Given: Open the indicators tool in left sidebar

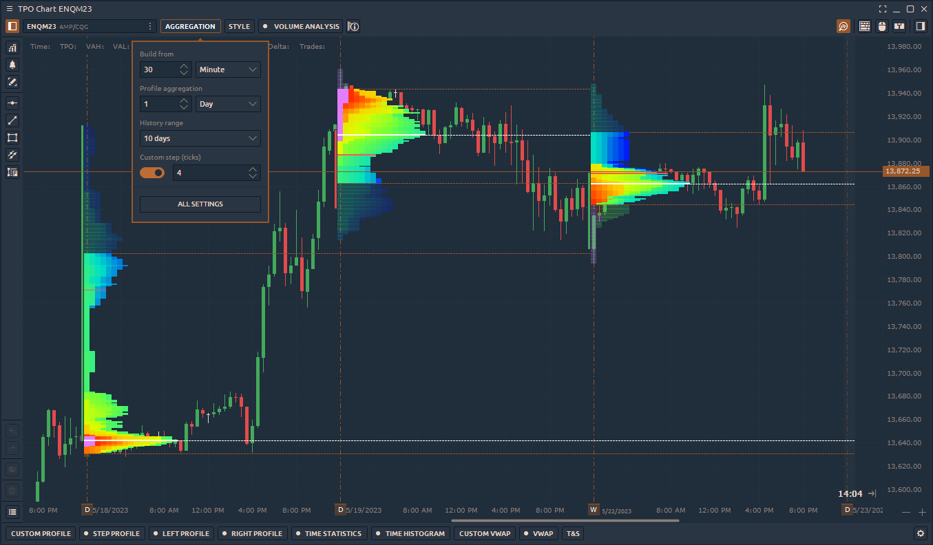Looking at the screenshot, I should [x=12, y=47].
